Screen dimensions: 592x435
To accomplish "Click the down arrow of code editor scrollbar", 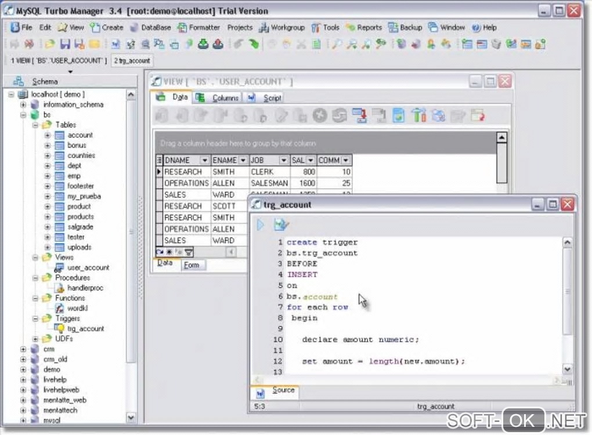I will 567,369.
